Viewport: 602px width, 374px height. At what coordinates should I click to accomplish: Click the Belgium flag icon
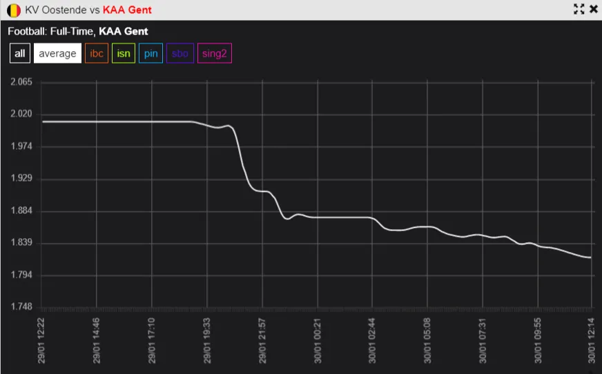pyautogui.click(x=14, y=10)
